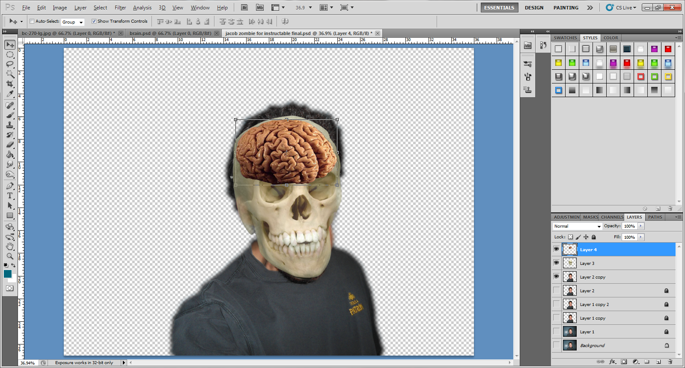The width and height of the screenshot is (685, 368).
Task: Switch to Painting workspace
Action: (x=566, y=8)
